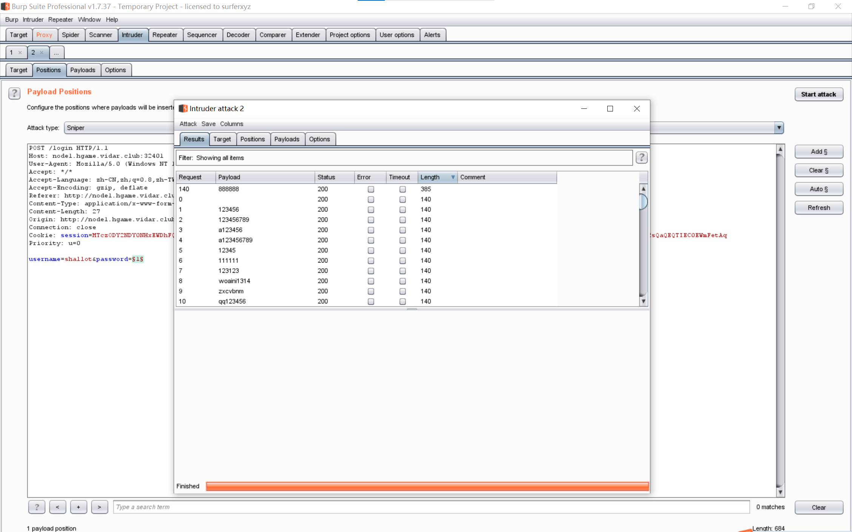This screenshot has height=532, width=852.
Task: Toggle Timeout checkbox for payload 123456789
Action: pyautogui.click(x=403, y=220)
